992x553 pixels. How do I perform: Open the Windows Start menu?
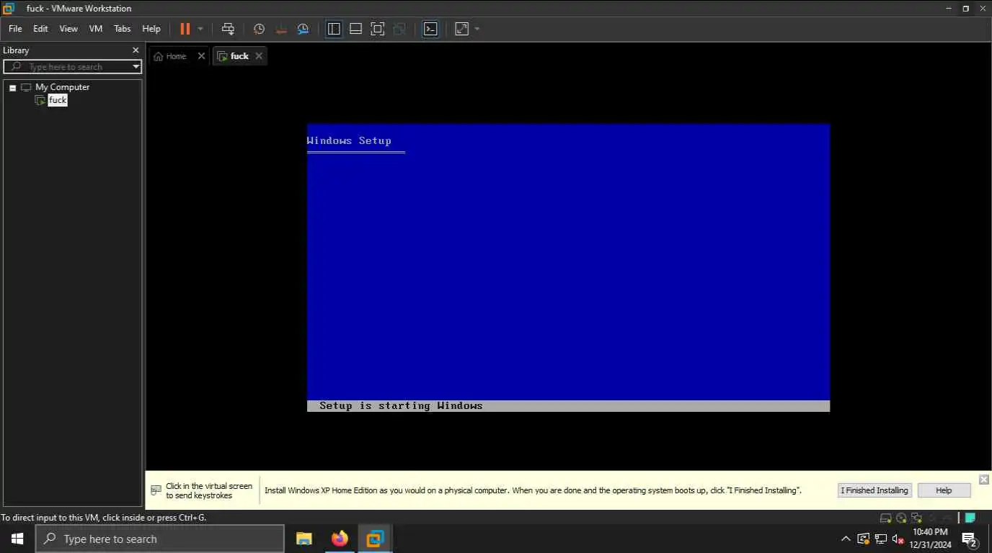coord(17,539)
